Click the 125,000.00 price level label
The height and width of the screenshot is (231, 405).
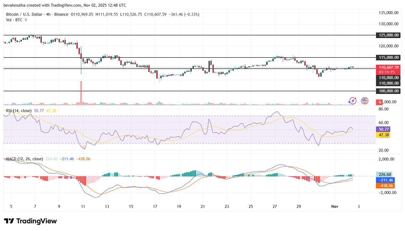tap(388, 35)
